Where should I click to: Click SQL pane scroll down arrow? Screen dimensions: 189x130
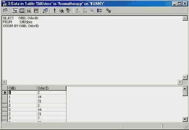click(185, 77)
